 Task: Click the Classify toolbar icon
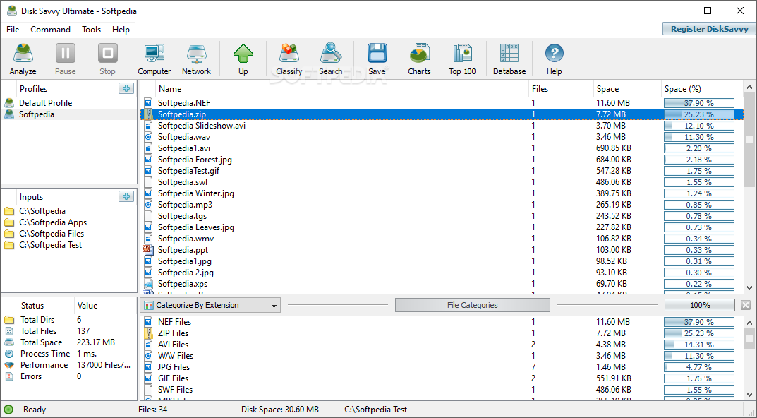pyautogui.click(x=289, y=53)
